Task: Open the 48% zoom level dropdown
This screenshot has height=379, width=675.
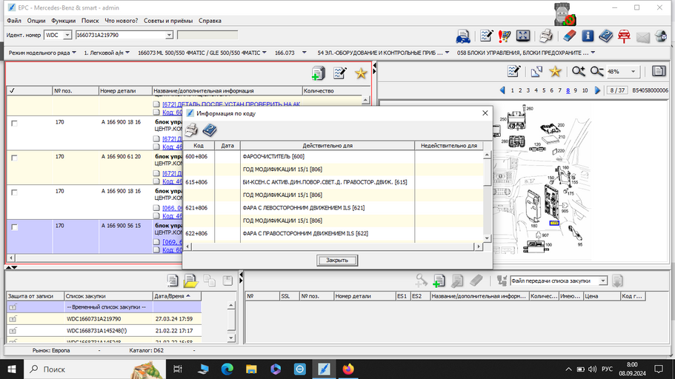Action: [x=633, y=71]
